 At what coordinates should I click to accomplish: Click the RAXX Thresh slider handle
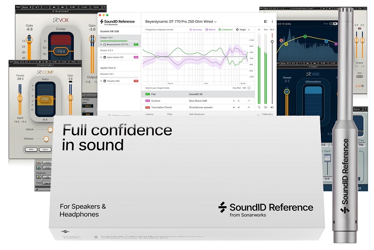point(287,92)
